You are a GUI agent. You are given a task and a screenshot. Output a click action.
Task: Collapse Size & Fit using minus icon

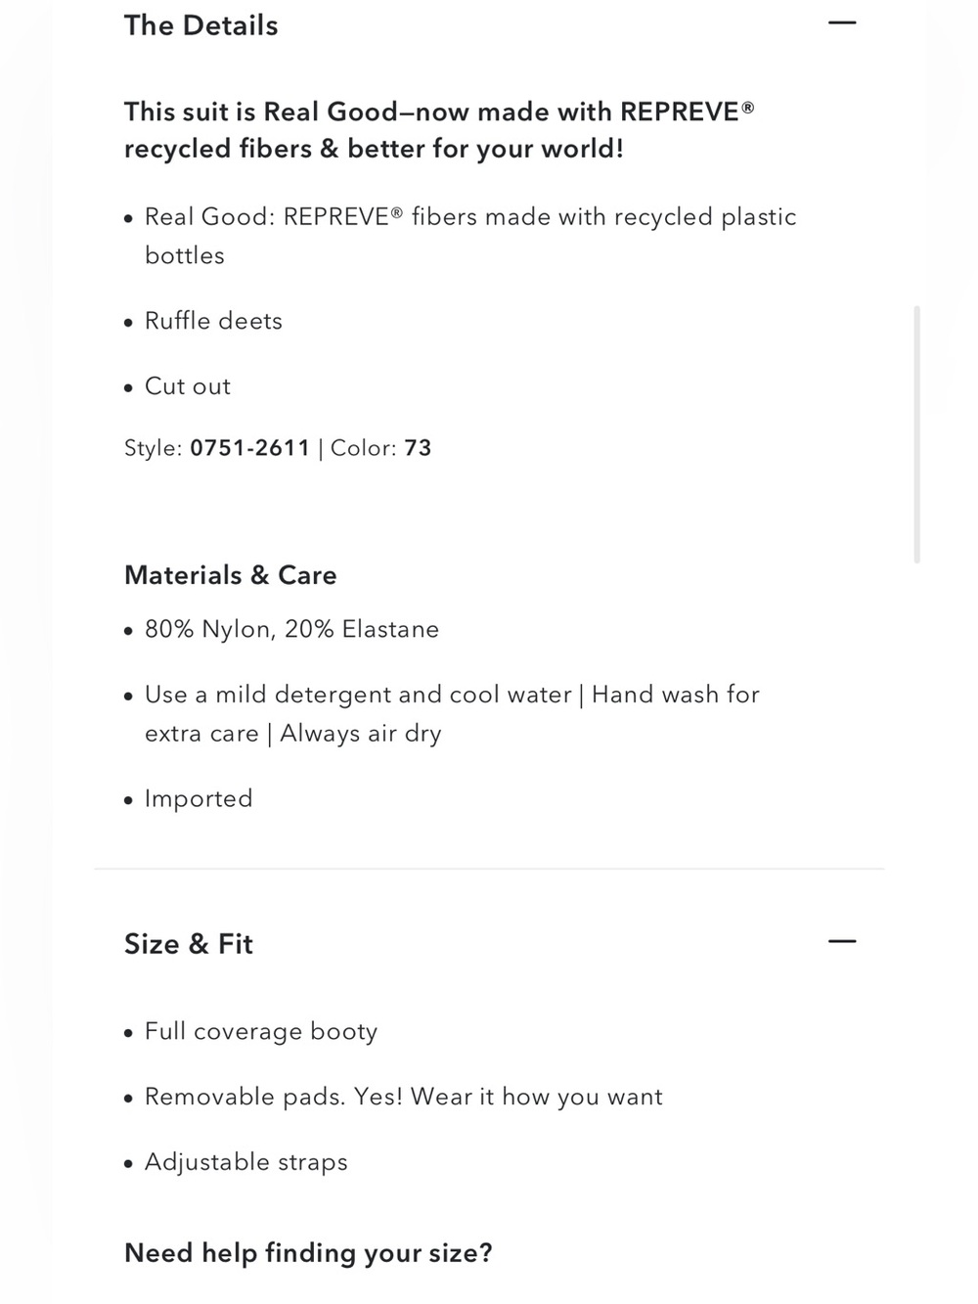[841, 942]
